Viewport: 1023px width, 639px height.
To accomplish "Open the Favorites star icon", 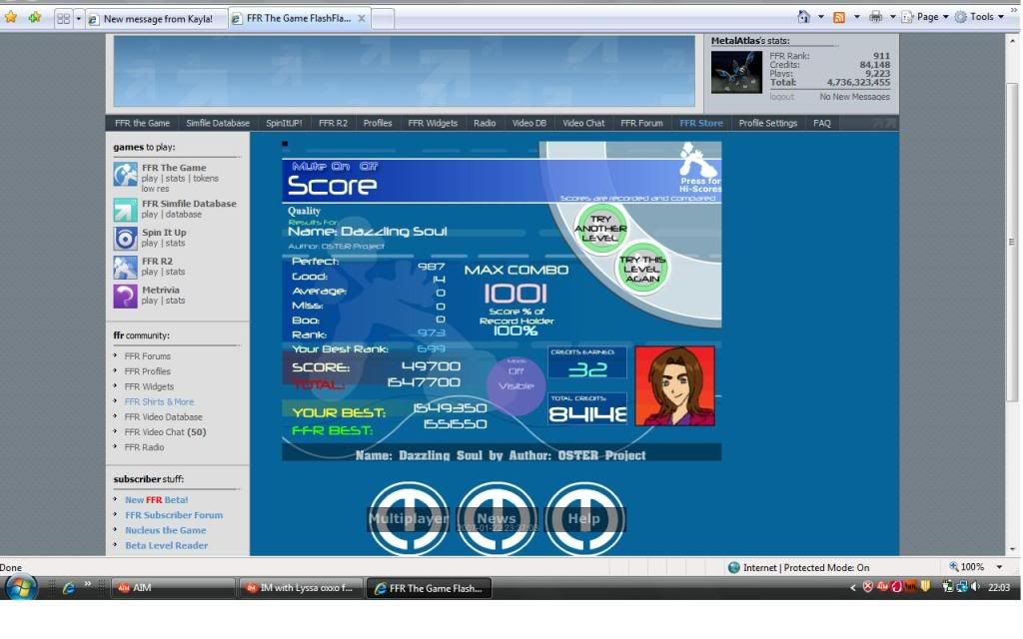I will [11, 17].
